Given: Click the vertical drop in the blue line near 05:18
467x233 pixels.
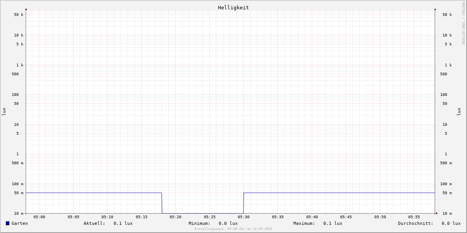Looking at the screenshot, I should click(x=162, y=203).
